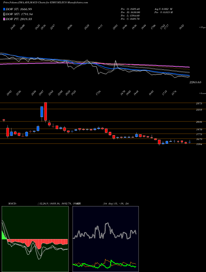Click the 2253 price axis label
This screenshot has height=272, width=206.
tap(199, 110)
